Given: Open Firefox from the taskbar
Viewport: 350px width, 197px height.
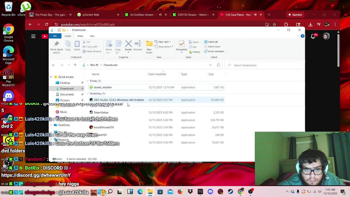Looking at the screenshot, I should click(x=180, y=192).
